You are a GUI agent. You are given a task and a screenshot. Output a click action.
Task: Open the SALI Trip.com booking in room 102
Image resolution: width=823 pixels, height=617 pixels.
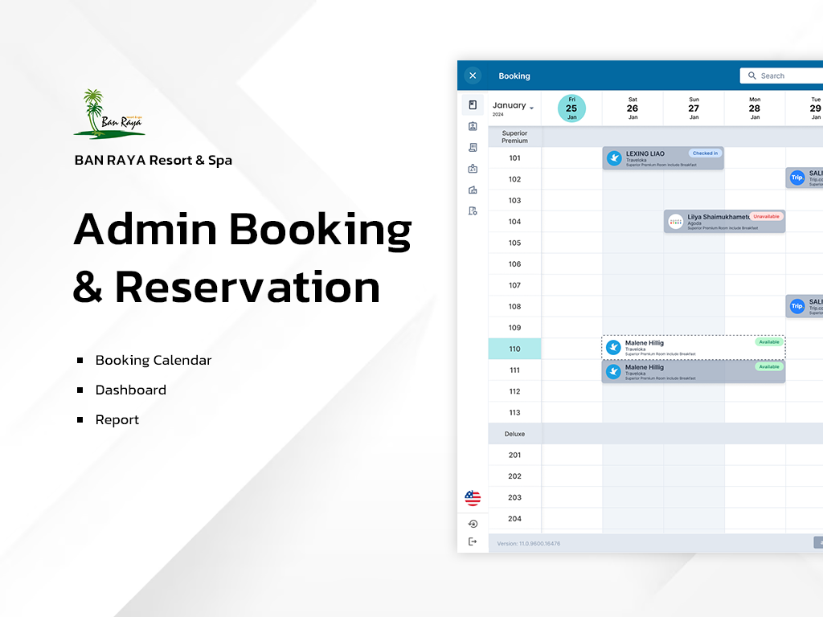click(804, 178)
